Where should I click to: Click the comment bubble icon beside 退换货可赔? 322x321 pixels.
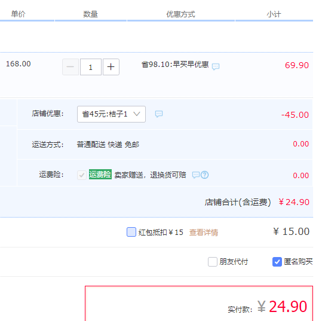(196, 175)
